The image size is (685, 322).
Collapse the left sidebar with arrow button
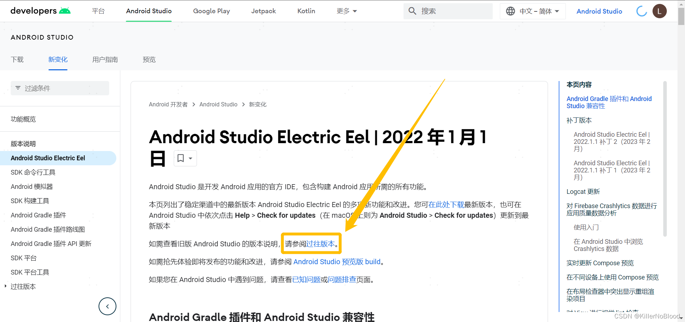coord(107,306)
